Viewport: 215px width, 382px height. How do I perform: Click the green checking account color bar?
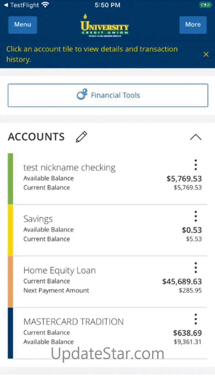[10, 179]
